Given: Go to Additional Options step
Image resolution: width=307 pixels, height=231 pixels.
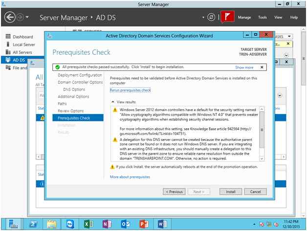Looking at the screenshot, I should coord(73,96).
